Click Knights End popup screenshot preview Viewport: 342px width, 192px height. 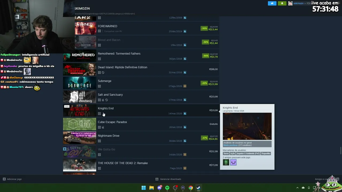[247, 126]
